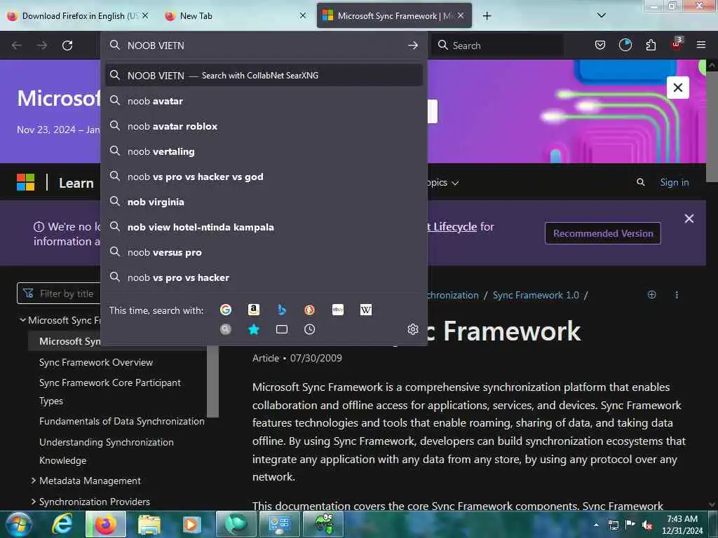718x538 pixels.
Task: Search NOOB VIETN with CollabNet SearXNG
Action: [x=264, y=75]
